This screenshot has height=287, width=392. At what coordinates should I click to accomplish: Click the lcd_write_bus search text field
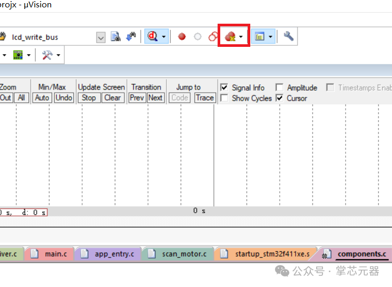pyautogui.click(x=53, y=37)
